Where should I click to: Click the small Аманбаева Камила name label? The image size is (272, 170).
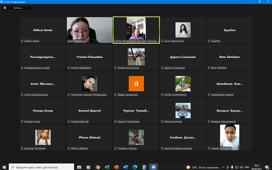(222, 95)
